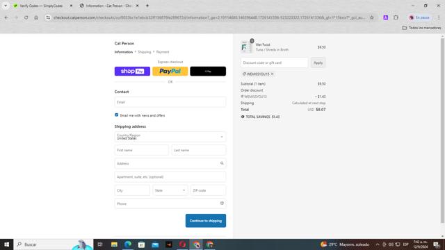Check out with PayPal

pyautogui.click(x=170, y=71)
